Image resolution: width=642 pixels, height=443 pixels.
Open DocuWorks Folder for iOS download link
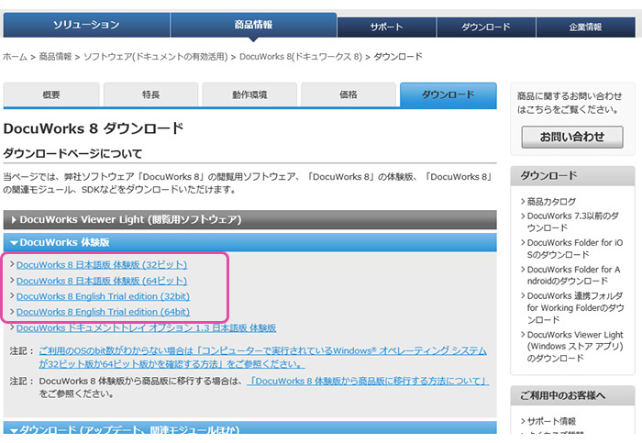pos(575,249)
